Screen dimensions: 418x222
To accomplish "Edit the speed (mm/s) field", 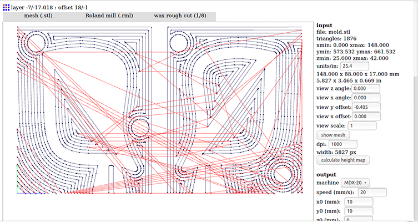I will coord(372,192).
